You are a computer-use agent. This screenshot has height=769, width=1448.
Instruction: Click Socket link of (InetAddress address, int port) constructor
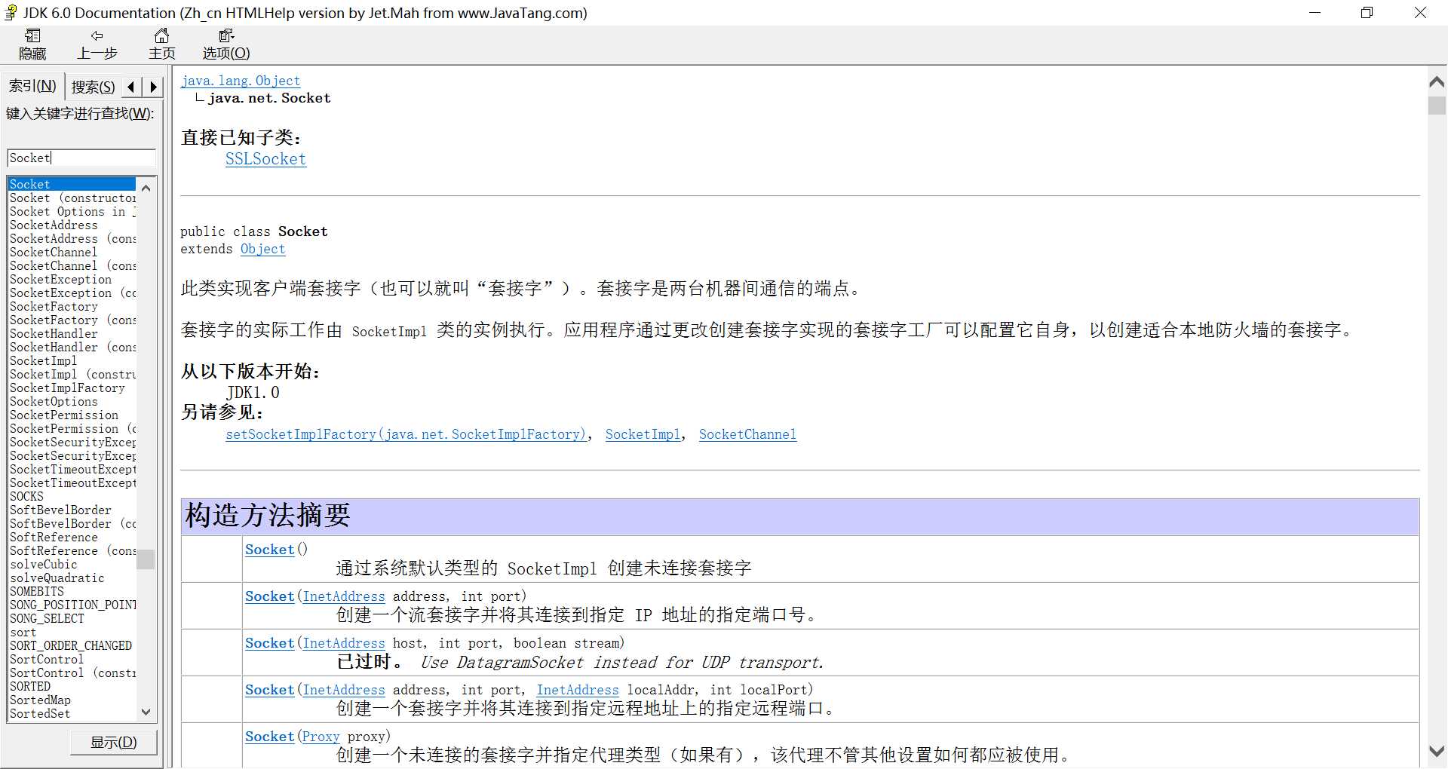pyautogui.click(x=269, y=596)
